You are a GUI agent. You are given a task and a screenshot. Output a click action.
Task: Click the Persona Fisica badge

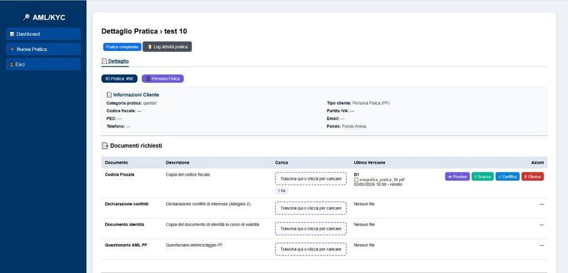coord(163,78)
